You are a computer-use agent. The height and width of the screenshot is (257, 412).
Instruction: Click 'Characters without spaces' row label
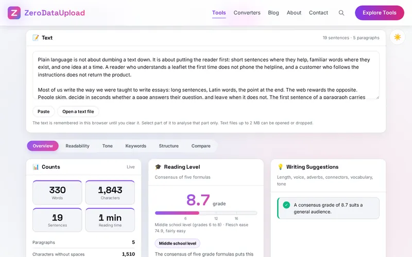pos(59,254)
